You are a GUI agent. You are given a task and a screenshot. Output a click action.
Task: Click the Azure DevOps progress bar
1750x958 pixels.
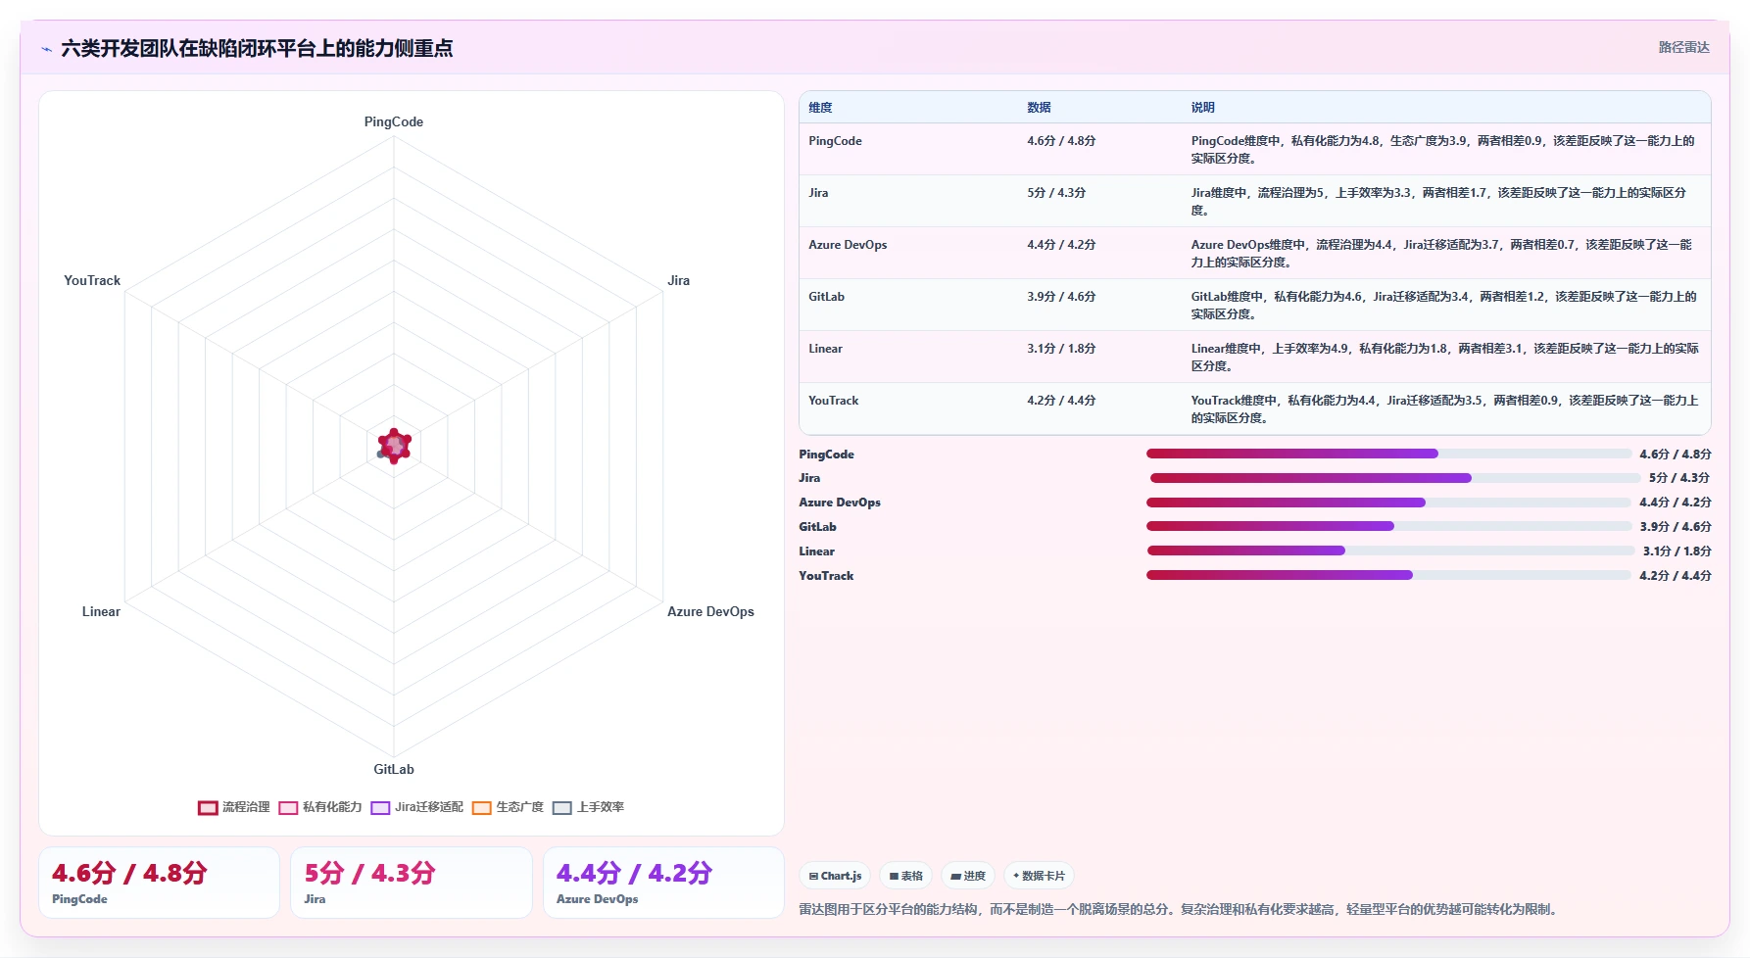pyautogui.click(x=1388, y=503)
